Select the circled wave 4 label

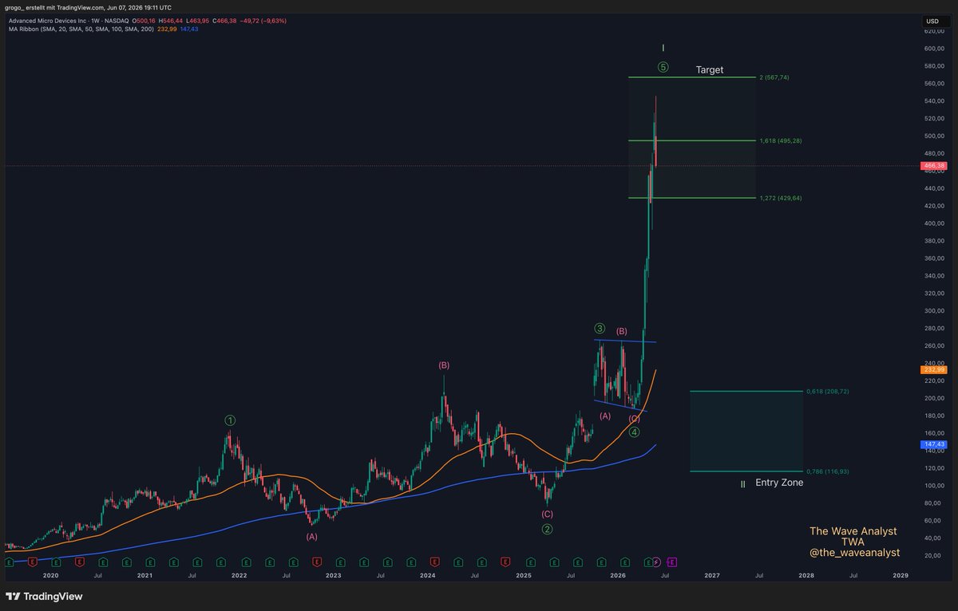coord(634,432)
